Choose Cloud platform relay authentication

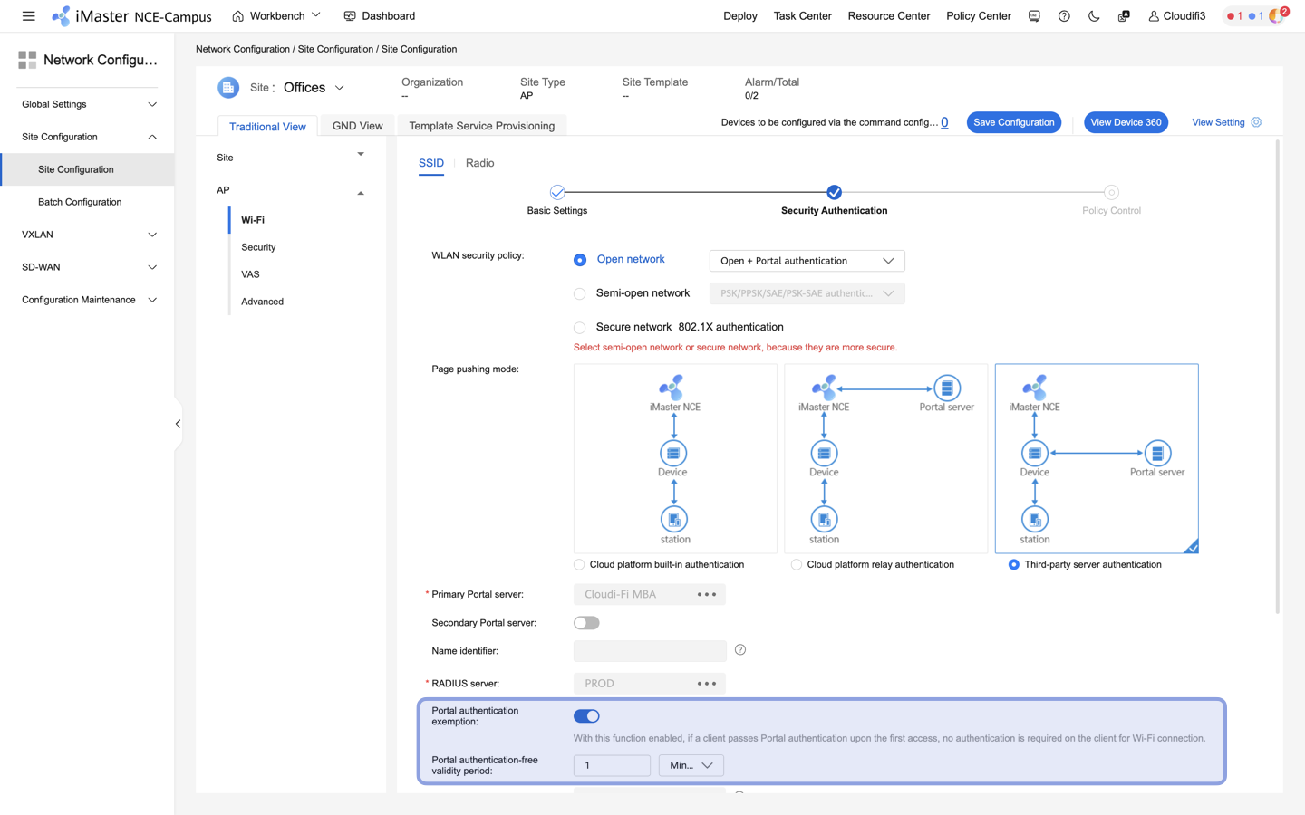797,565
